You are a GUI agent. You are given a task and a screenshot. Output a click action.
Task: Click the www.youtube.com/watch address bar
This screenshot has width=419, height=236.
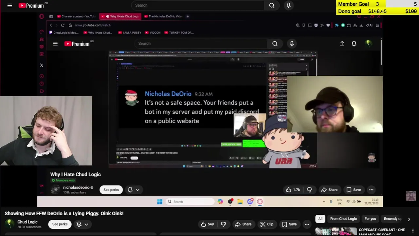93,25
